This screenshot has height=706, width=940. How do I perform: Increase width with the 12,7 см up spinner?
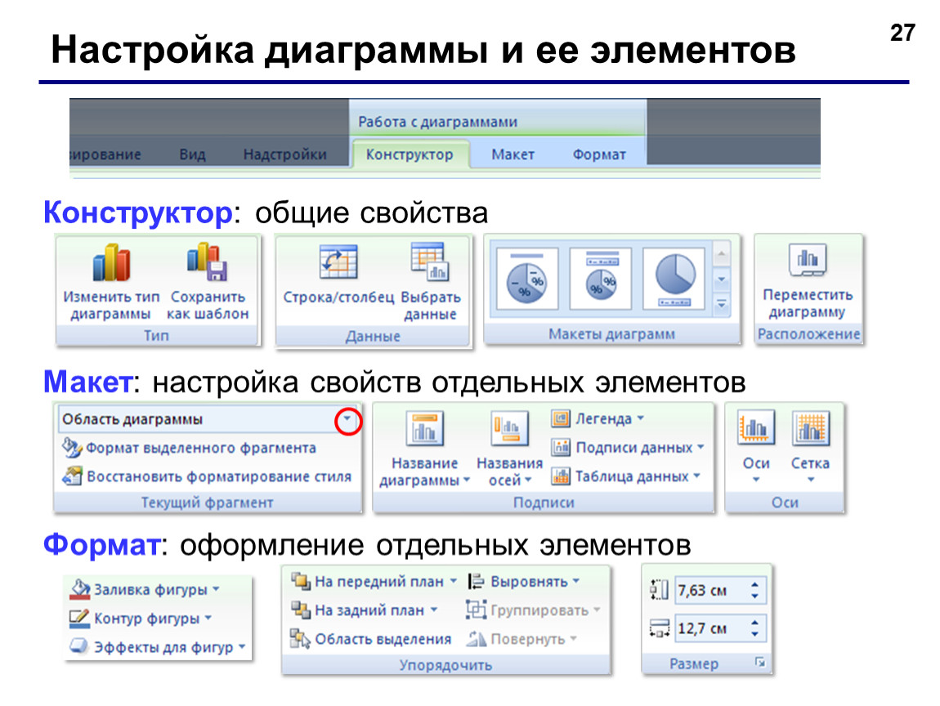754,623
